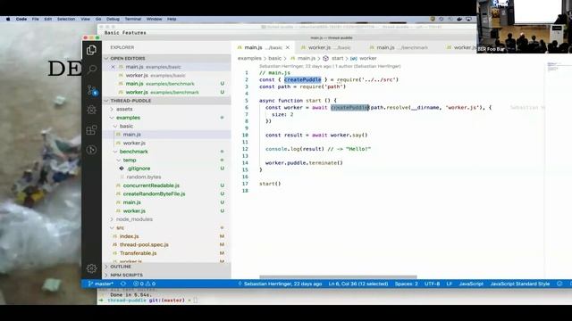The image size is (572, 321).
Task: Change language mode via JavaScript indicator
Action: coord(471,284)
